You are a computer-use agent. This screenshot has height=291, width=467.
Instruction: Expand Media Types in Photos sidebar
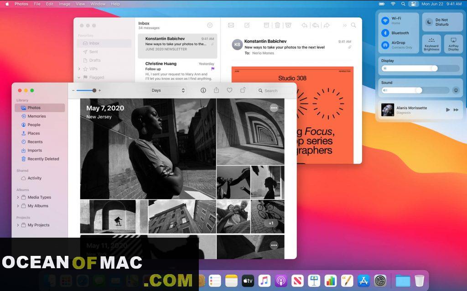click(x=18, y=197)
